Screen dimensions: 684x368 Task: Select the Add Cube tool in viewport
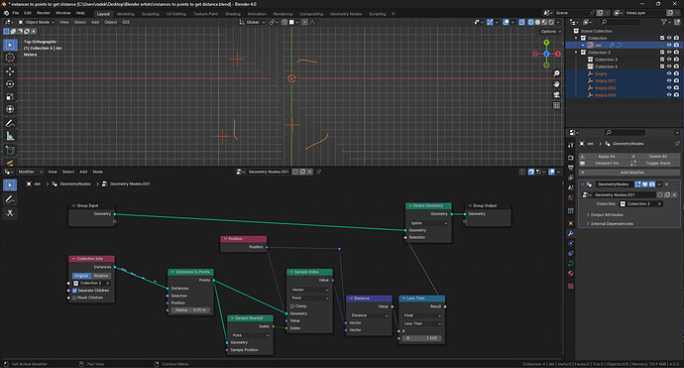[x=10, y=151]
